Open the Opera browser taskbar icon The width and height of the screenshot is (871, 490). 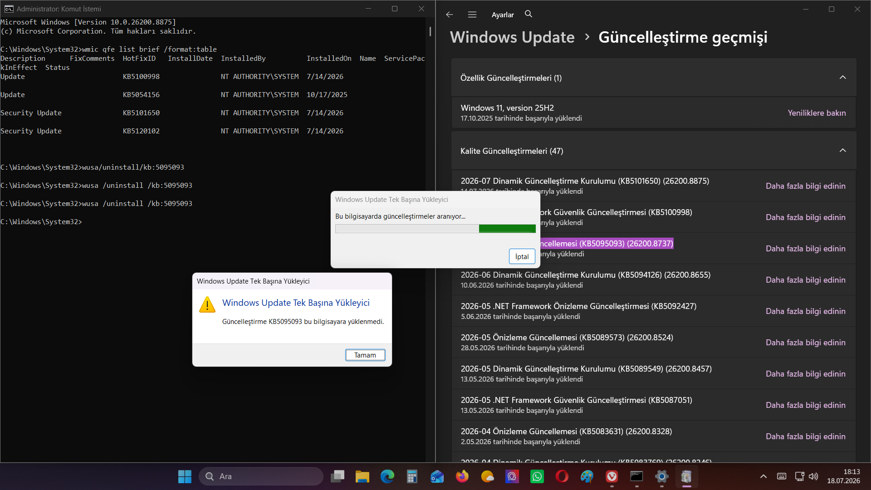(562, 476)
